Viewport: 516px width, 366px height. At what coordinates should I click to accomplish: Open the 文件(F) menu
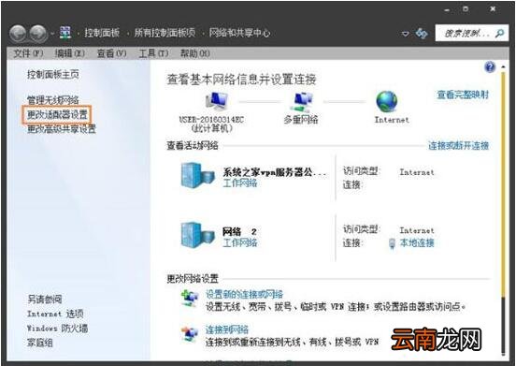tap(28, 53)
